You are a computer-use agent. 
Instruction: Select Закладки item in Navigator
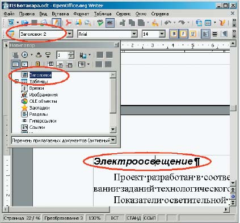[x=39, y=108]
